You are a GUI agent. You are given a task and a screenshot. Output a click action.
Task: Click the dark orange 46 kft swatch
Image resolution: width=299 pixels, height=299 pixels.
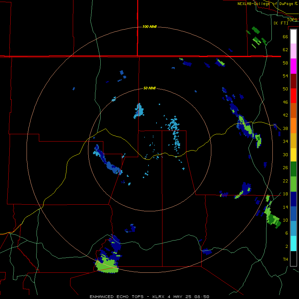293,110
